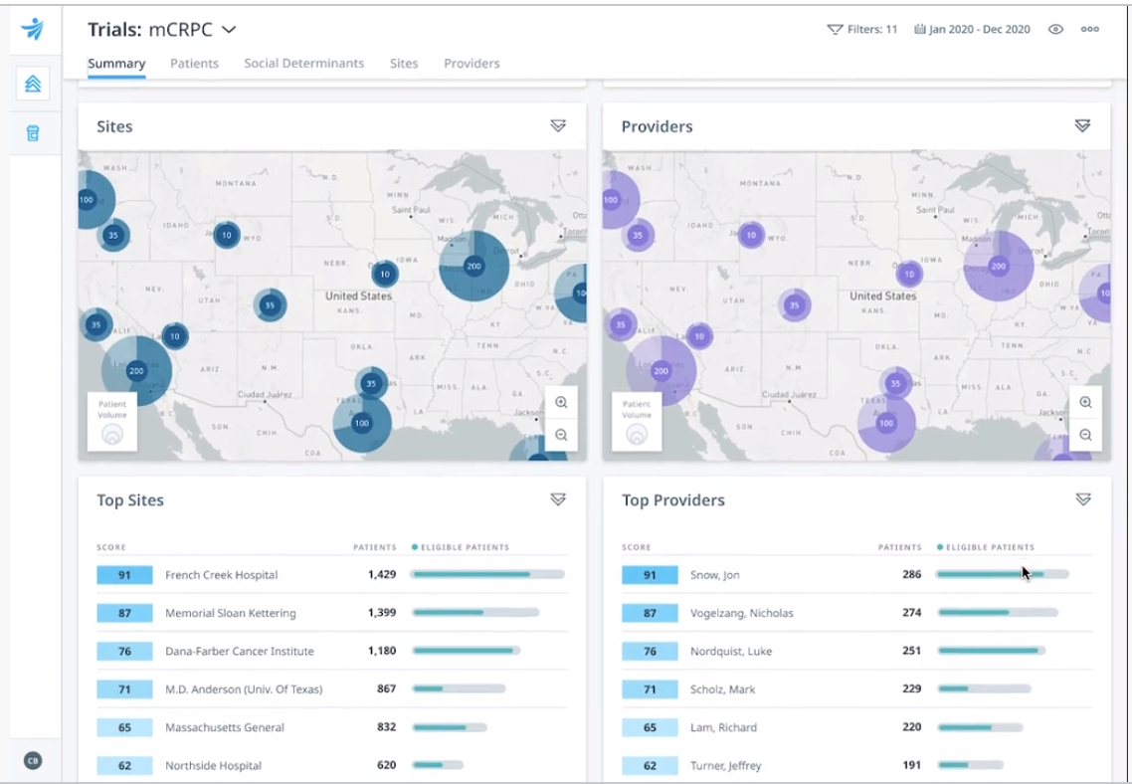Click the 91 score badge for French Creek Hospital
The image size is (1132, 784).
124,575
